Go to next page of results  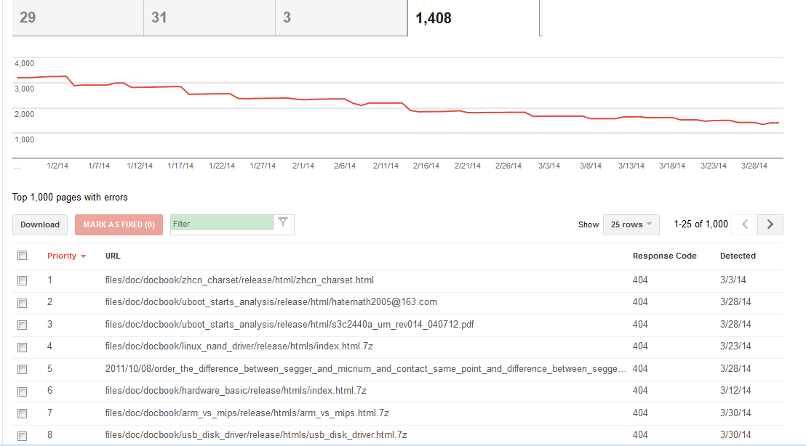tap(770, 224)
